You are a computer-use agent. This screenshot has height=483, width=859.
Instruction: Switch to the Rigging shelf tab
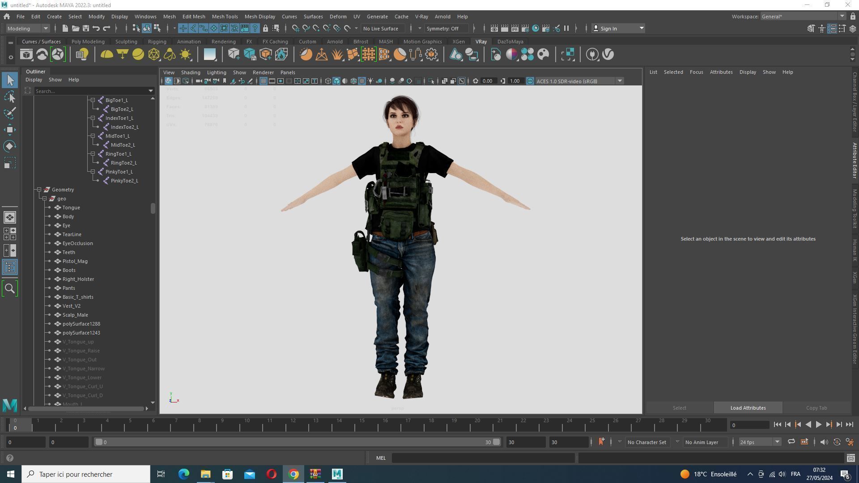coord(157,42)
